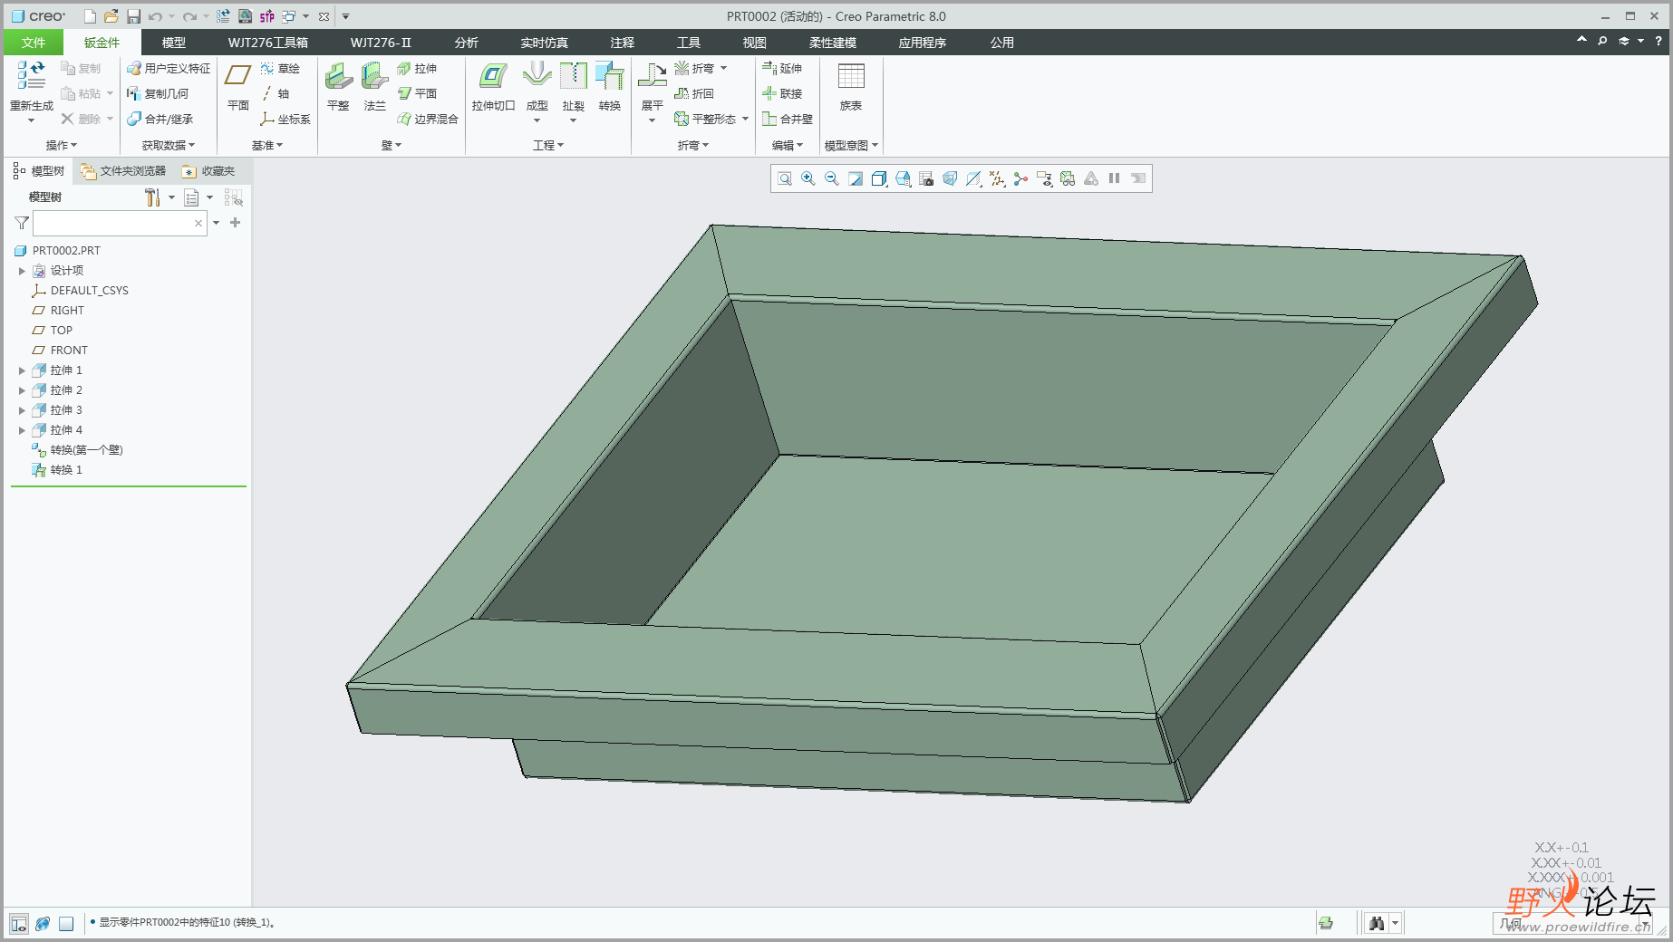This screenshot has width=1673, height=942.
Task: Open the 文件夹浏览器 panel tab
Action: tap(123, 171)
